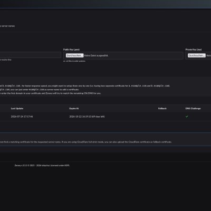Image resolution: width=211 pixels, height=211 pixels.
Task: Click the green DNS Challenge checkmark icon
Action: (187, 117)
